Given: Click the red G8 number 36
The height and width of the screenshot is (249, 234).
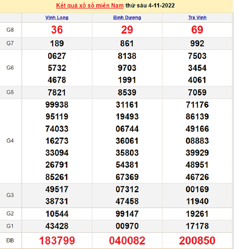Looking at the screenshot, I should [57, 30].
